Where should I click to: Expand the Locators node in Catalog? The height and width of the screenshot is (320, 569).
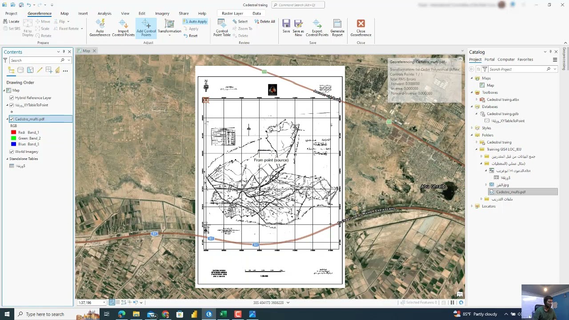(x=472, y=206)
